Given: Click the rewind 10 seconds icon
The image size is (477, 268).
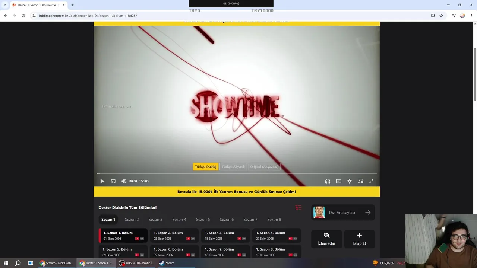Looking at the screenshot, I should coord(113,181).
